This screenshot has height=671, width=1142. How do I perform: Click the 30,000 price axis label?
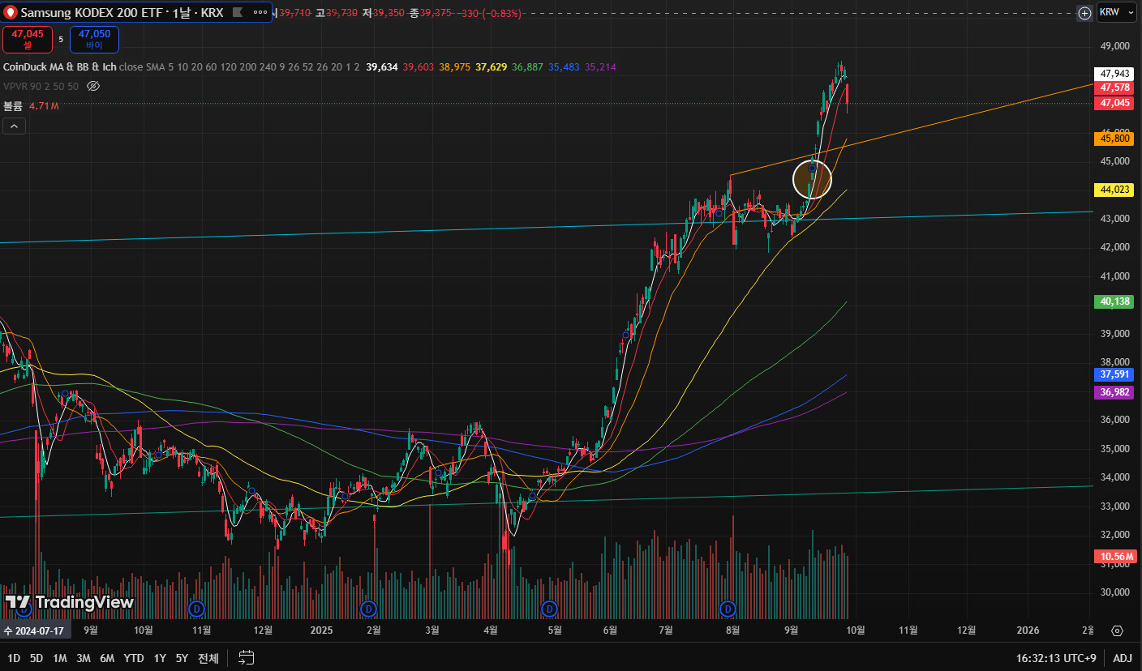pos(1115,592)
